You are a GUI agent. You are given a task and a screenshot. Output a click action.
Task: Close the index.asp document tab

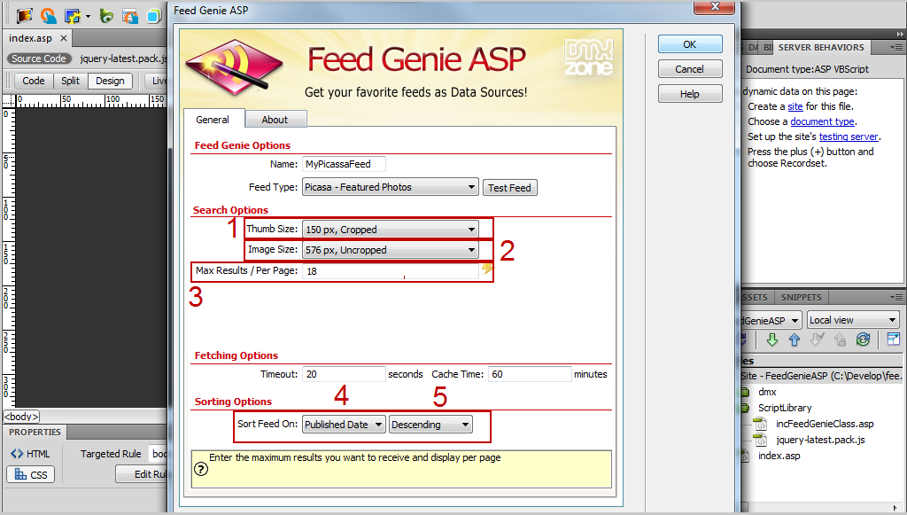pos(64,38)
